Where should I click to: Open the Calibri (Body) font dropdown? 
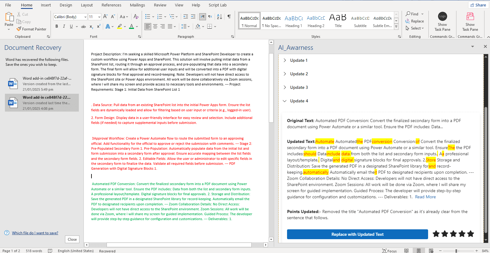coord(70,17)
